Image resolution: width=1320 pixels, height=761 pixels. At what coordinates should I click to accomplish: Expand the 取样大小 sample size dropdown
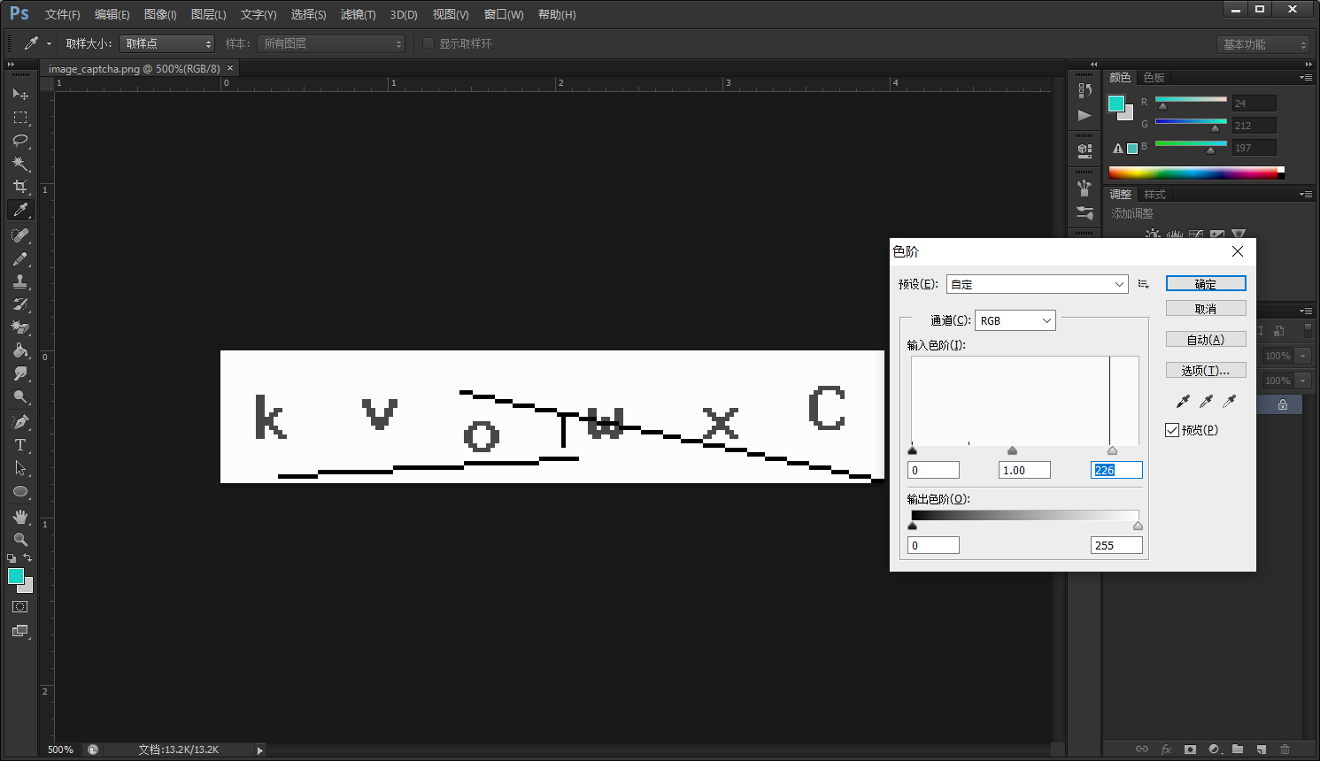coord(167,43)
